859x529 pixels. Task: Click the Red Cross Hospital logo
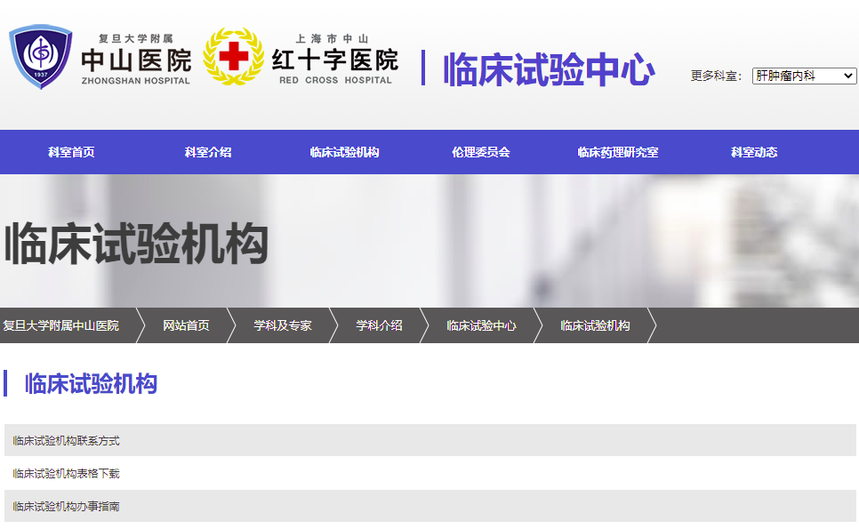233,55
